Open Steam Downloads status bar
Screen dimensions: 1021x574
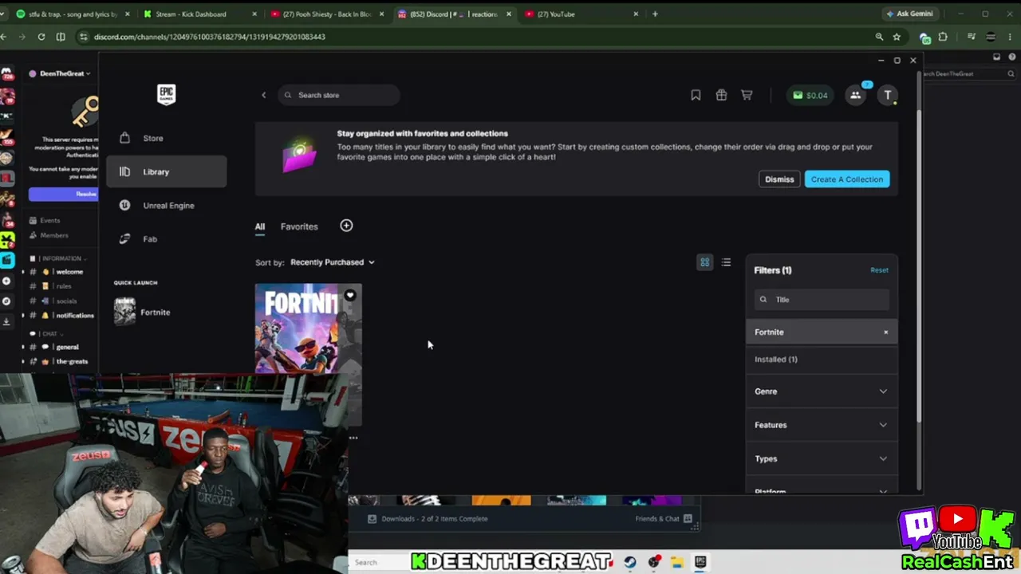[x=428, y=519]
